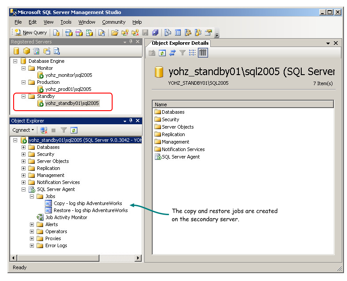This screenshot has height=281, width=347.
Task: Select Database Engine server type in Registered Servers
Action: pyautogui.click(x=16, y=51)
